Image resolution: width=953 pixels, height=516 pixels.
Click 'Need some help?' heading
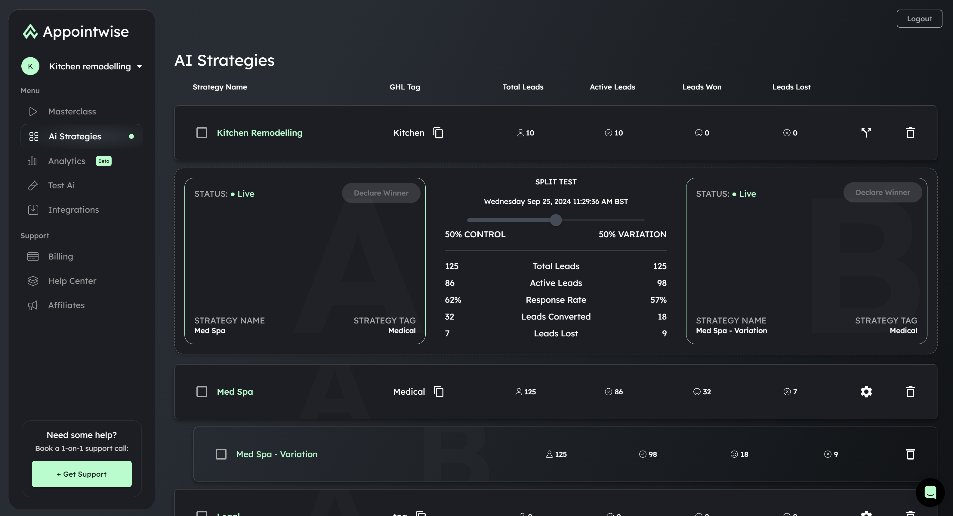[x=82, y=435]
